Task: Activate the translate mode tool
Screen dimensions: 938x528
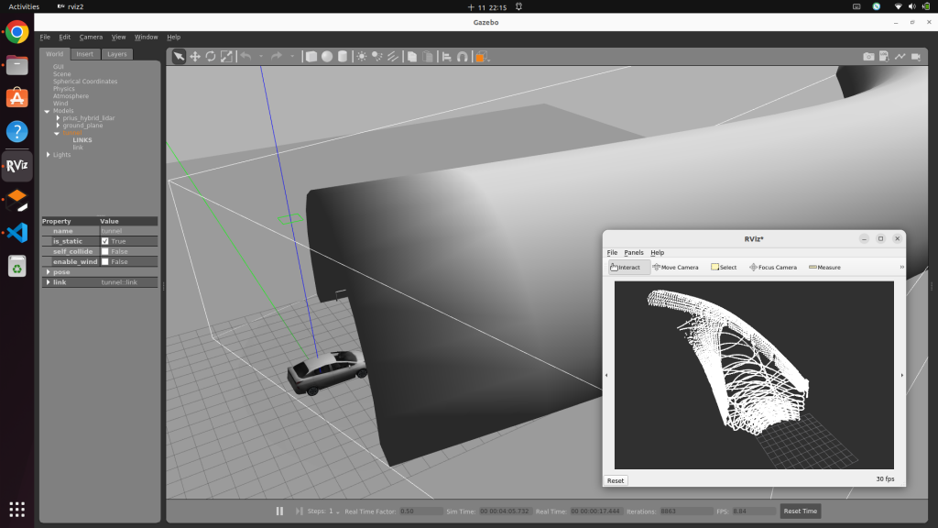Action: point(195,56)
